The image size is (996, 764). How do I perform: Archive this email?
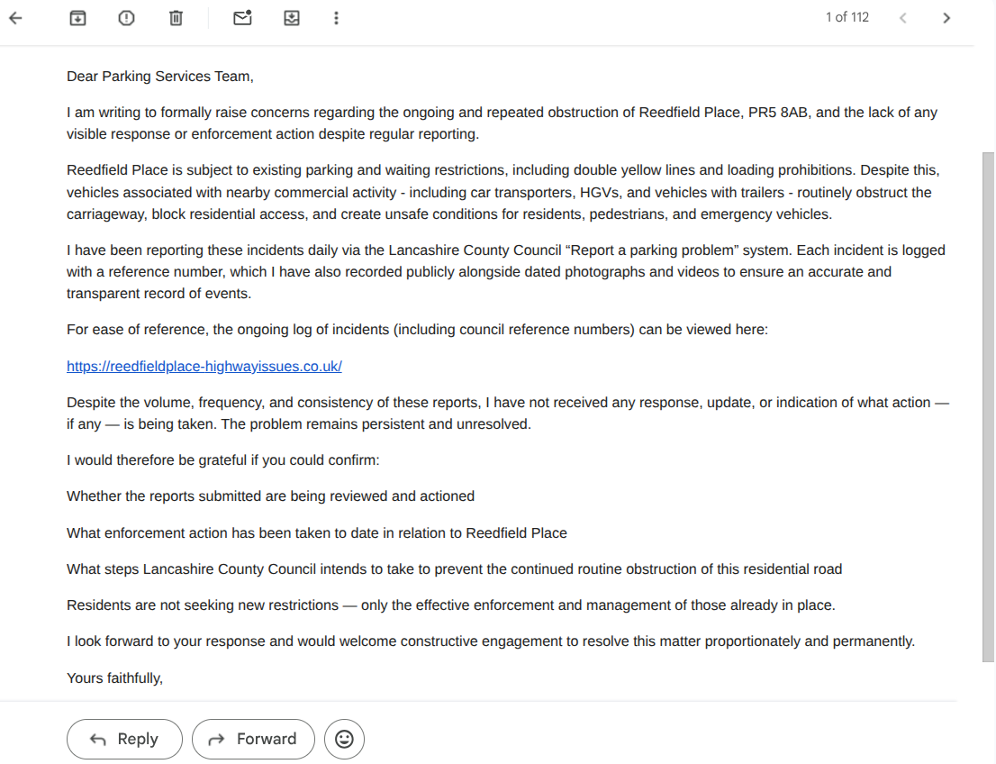pos(78,18)
